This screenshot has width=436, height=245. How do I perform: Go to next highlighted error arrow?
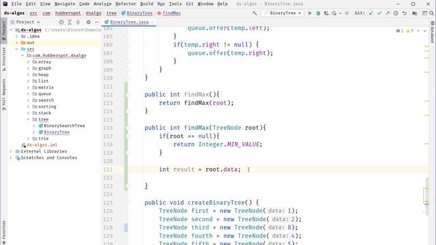click(x=425, y=31)
